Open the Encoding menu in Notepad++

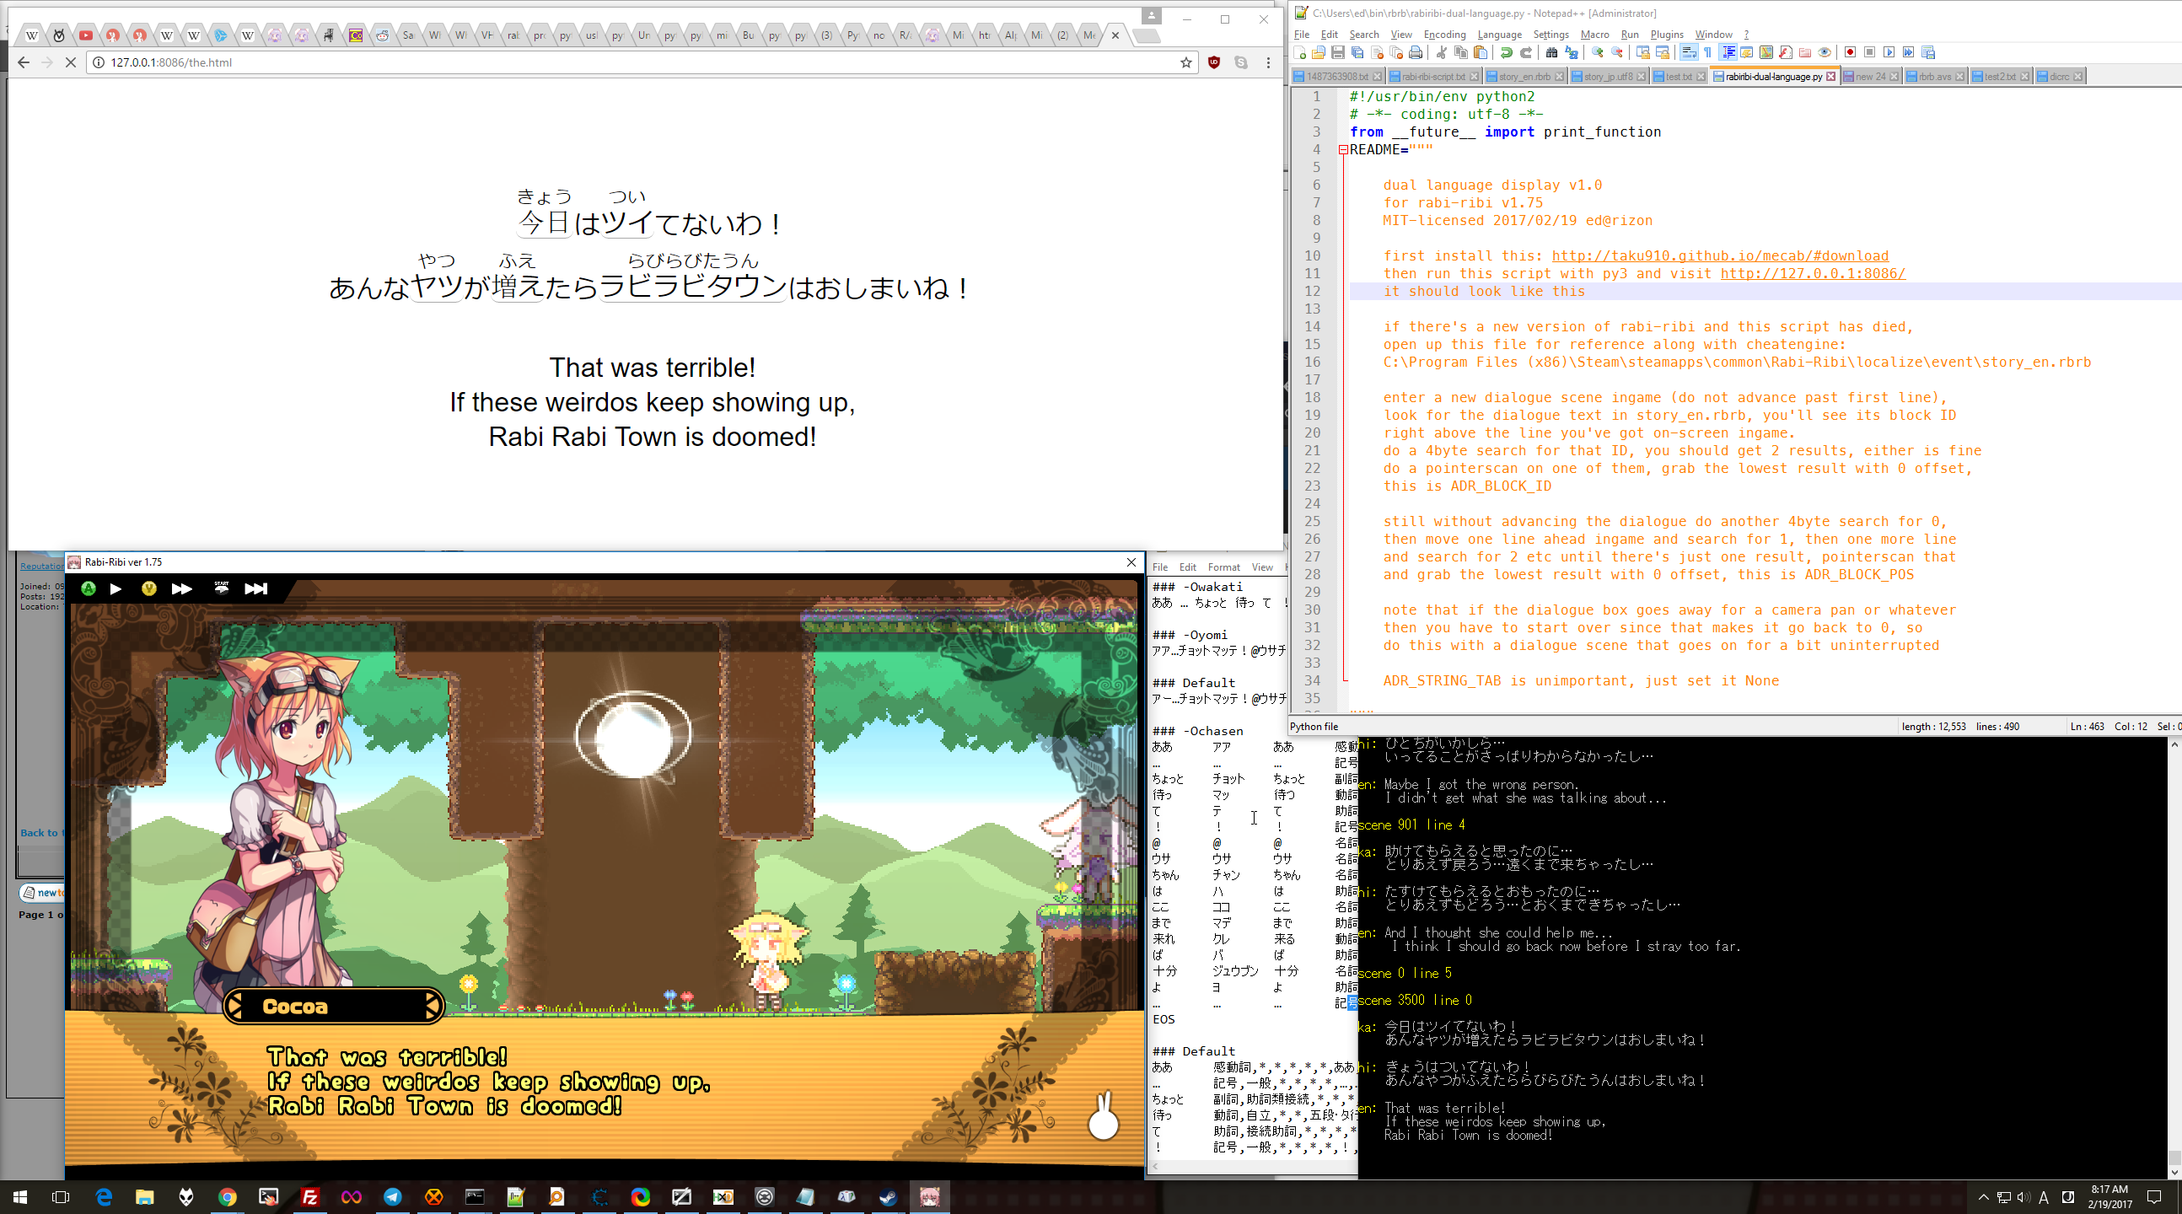tap(1444, 34)
